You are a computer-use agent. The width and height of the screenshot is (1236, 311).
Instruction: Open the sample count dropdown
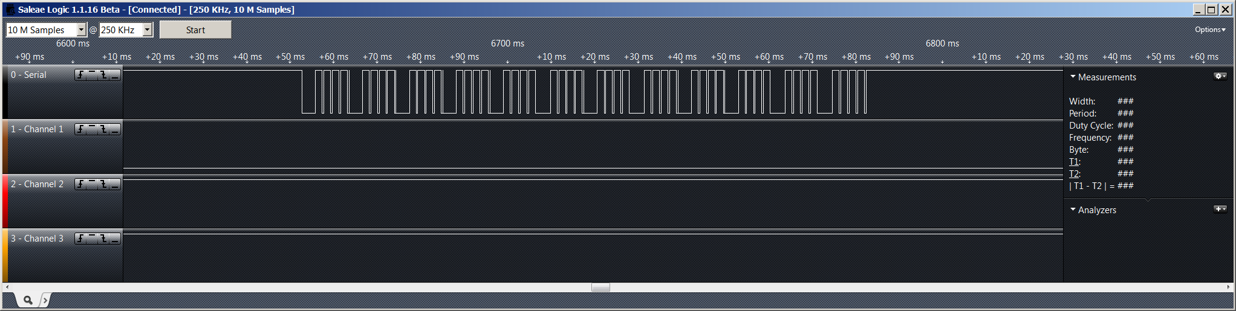pos(81,30)
